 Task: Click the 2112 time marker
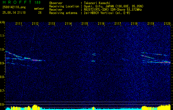pyautogui.click(x=35, y=24)
